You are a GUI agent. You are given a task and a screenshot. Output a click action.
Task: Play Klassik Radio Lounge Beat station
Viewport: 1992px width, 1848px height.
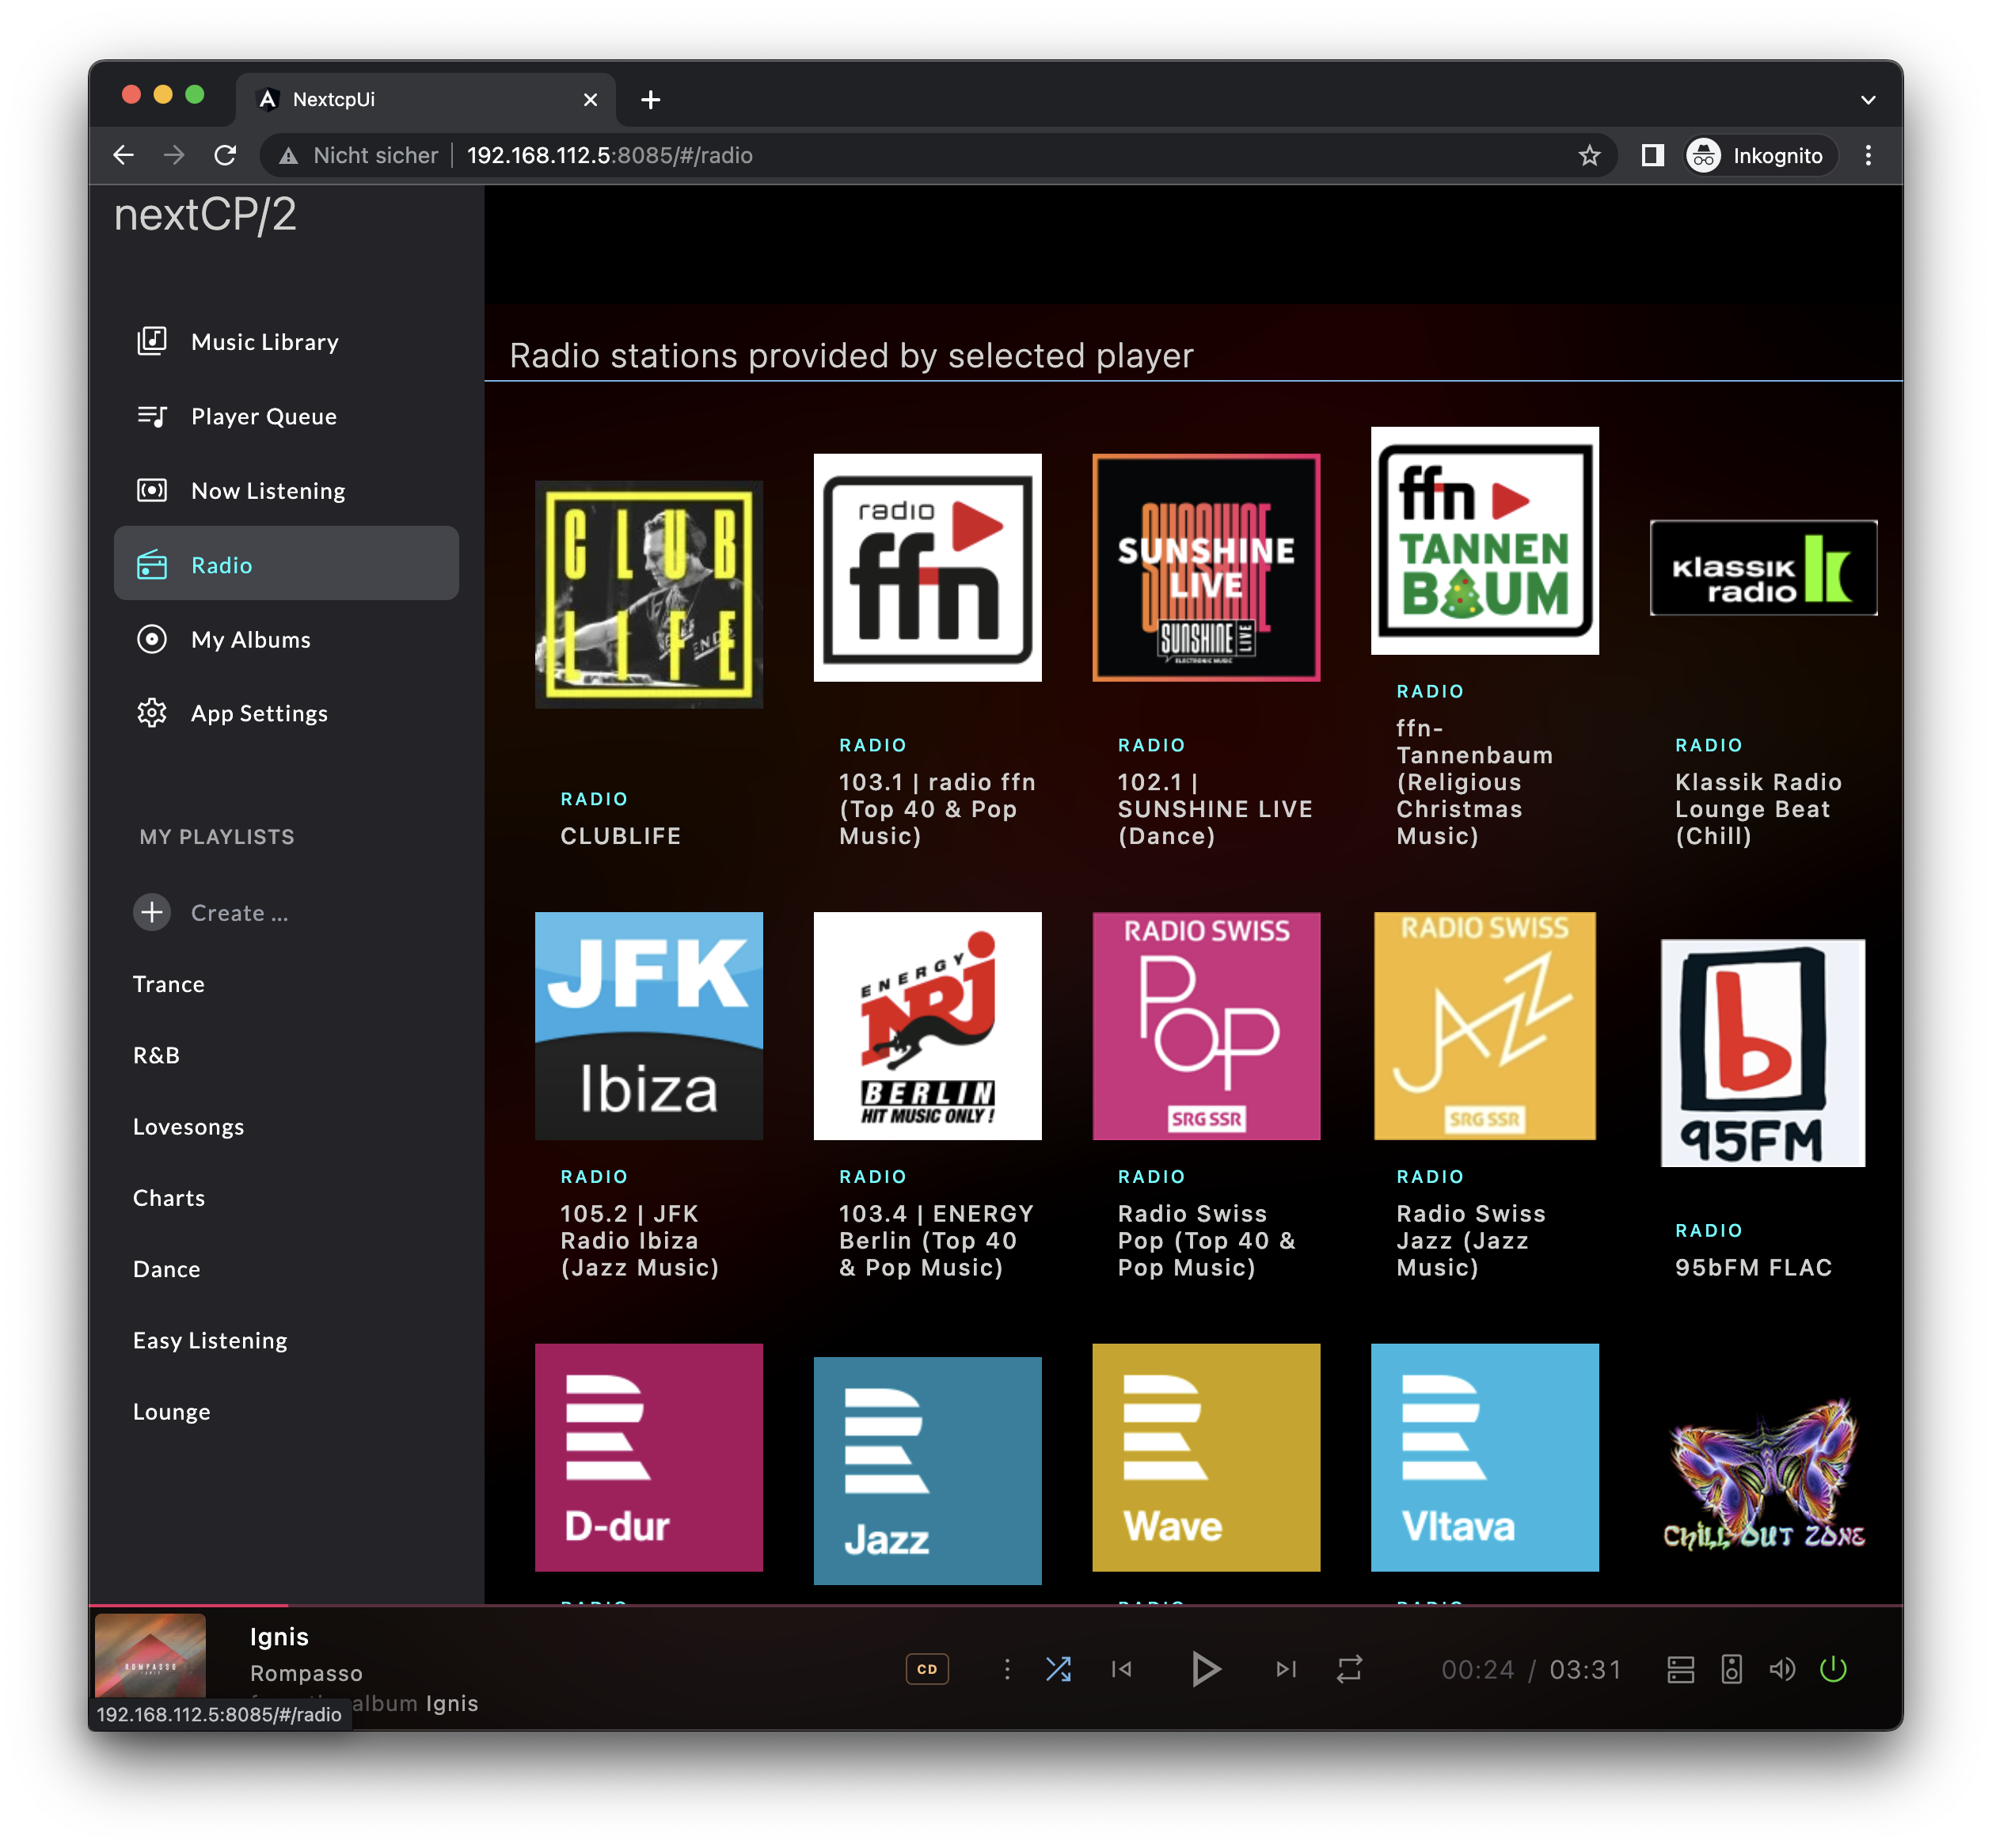point(1763,567)
